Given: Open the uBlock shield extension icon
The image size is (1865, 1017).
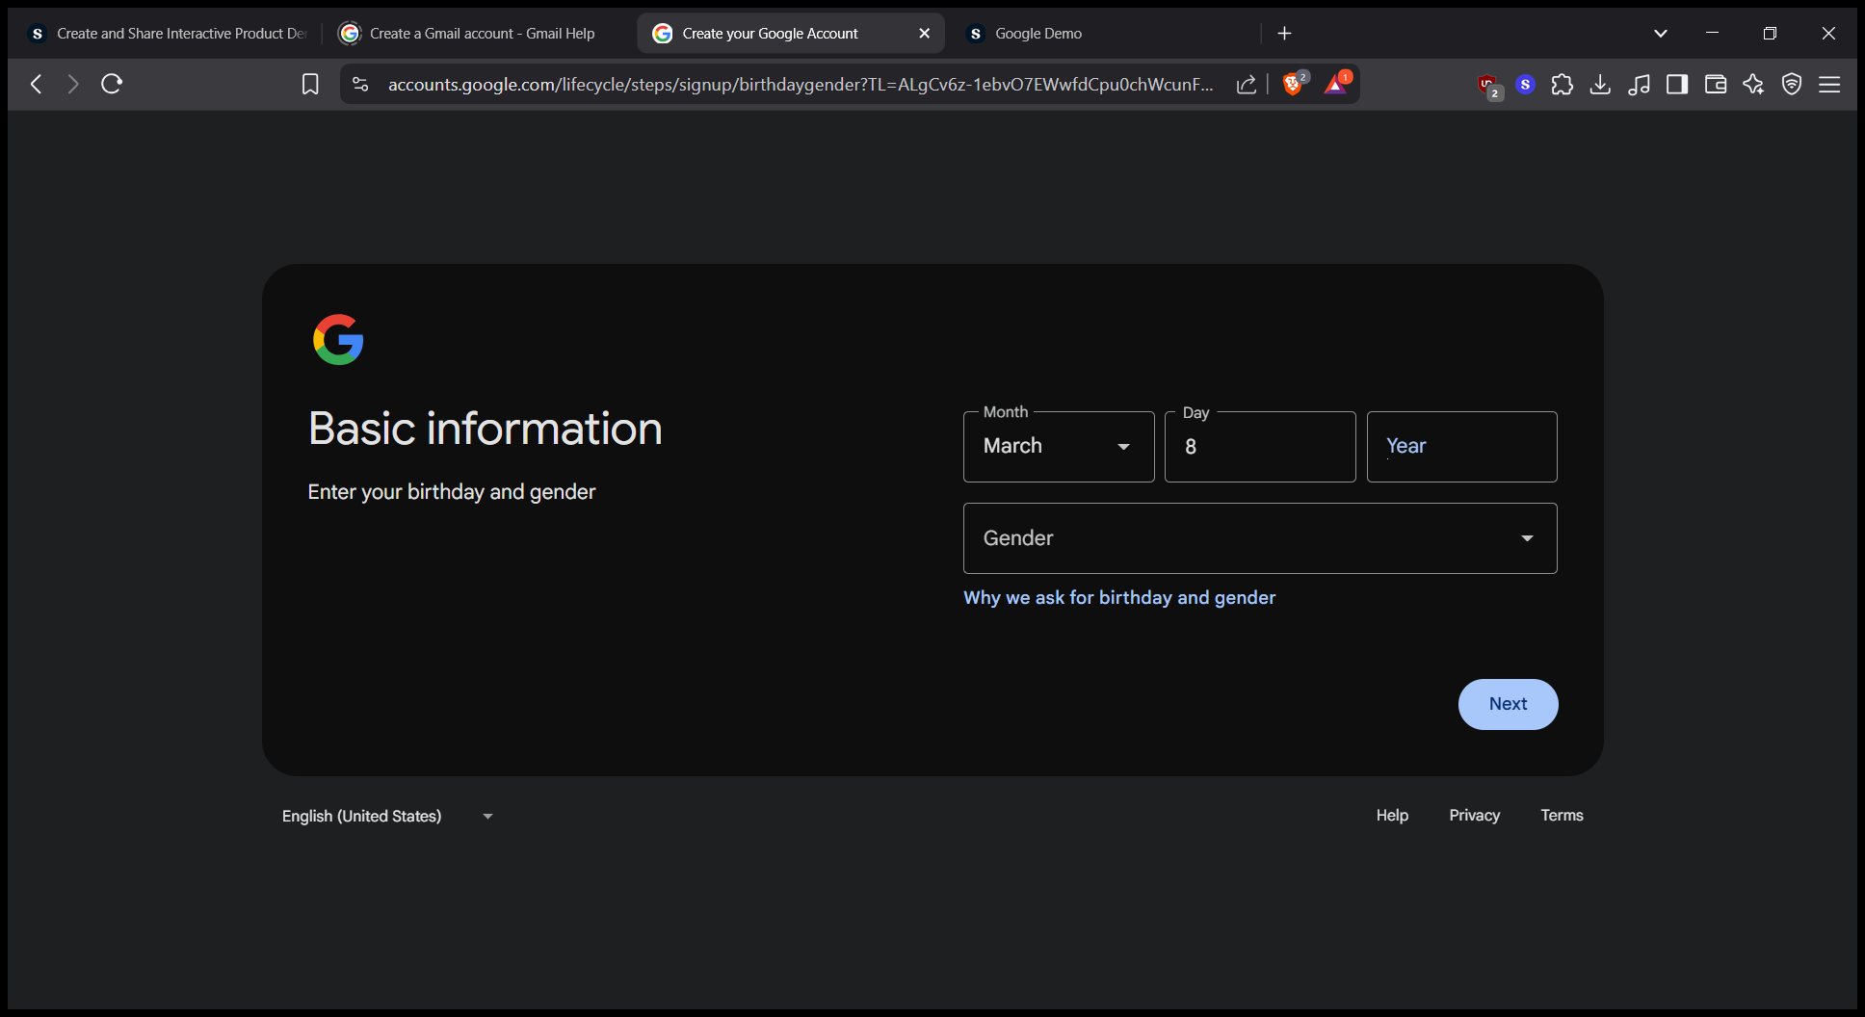Looking at the screenshot, I should click(x=1489, y=86).
